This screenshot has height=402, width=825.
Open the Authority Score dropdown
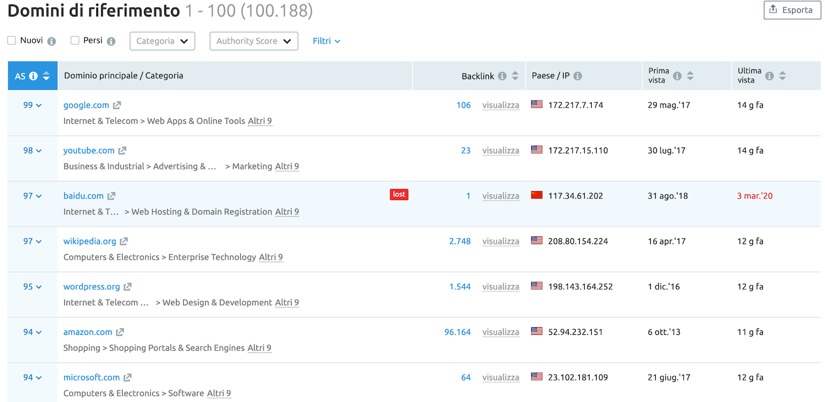pos(254,41)
